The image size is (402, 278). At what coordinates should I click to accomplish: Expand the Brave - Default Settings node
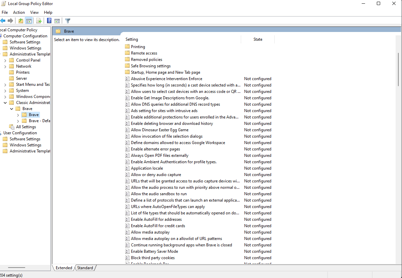pos(18,121)
